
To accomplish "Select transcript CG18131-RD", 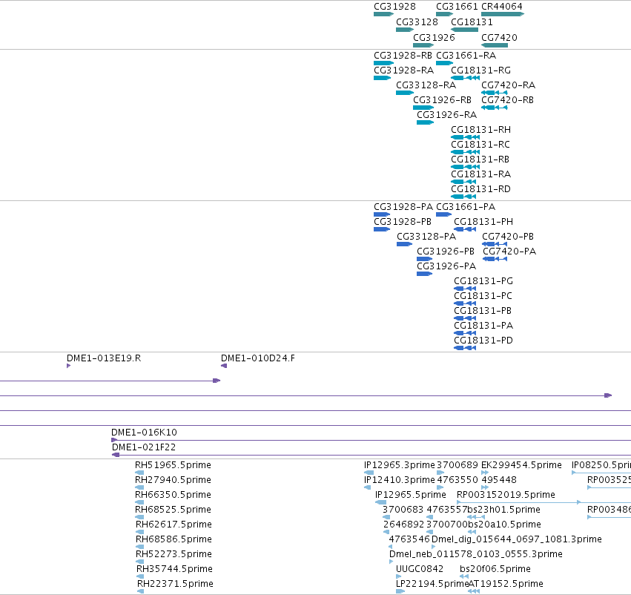I will point(463,197).
